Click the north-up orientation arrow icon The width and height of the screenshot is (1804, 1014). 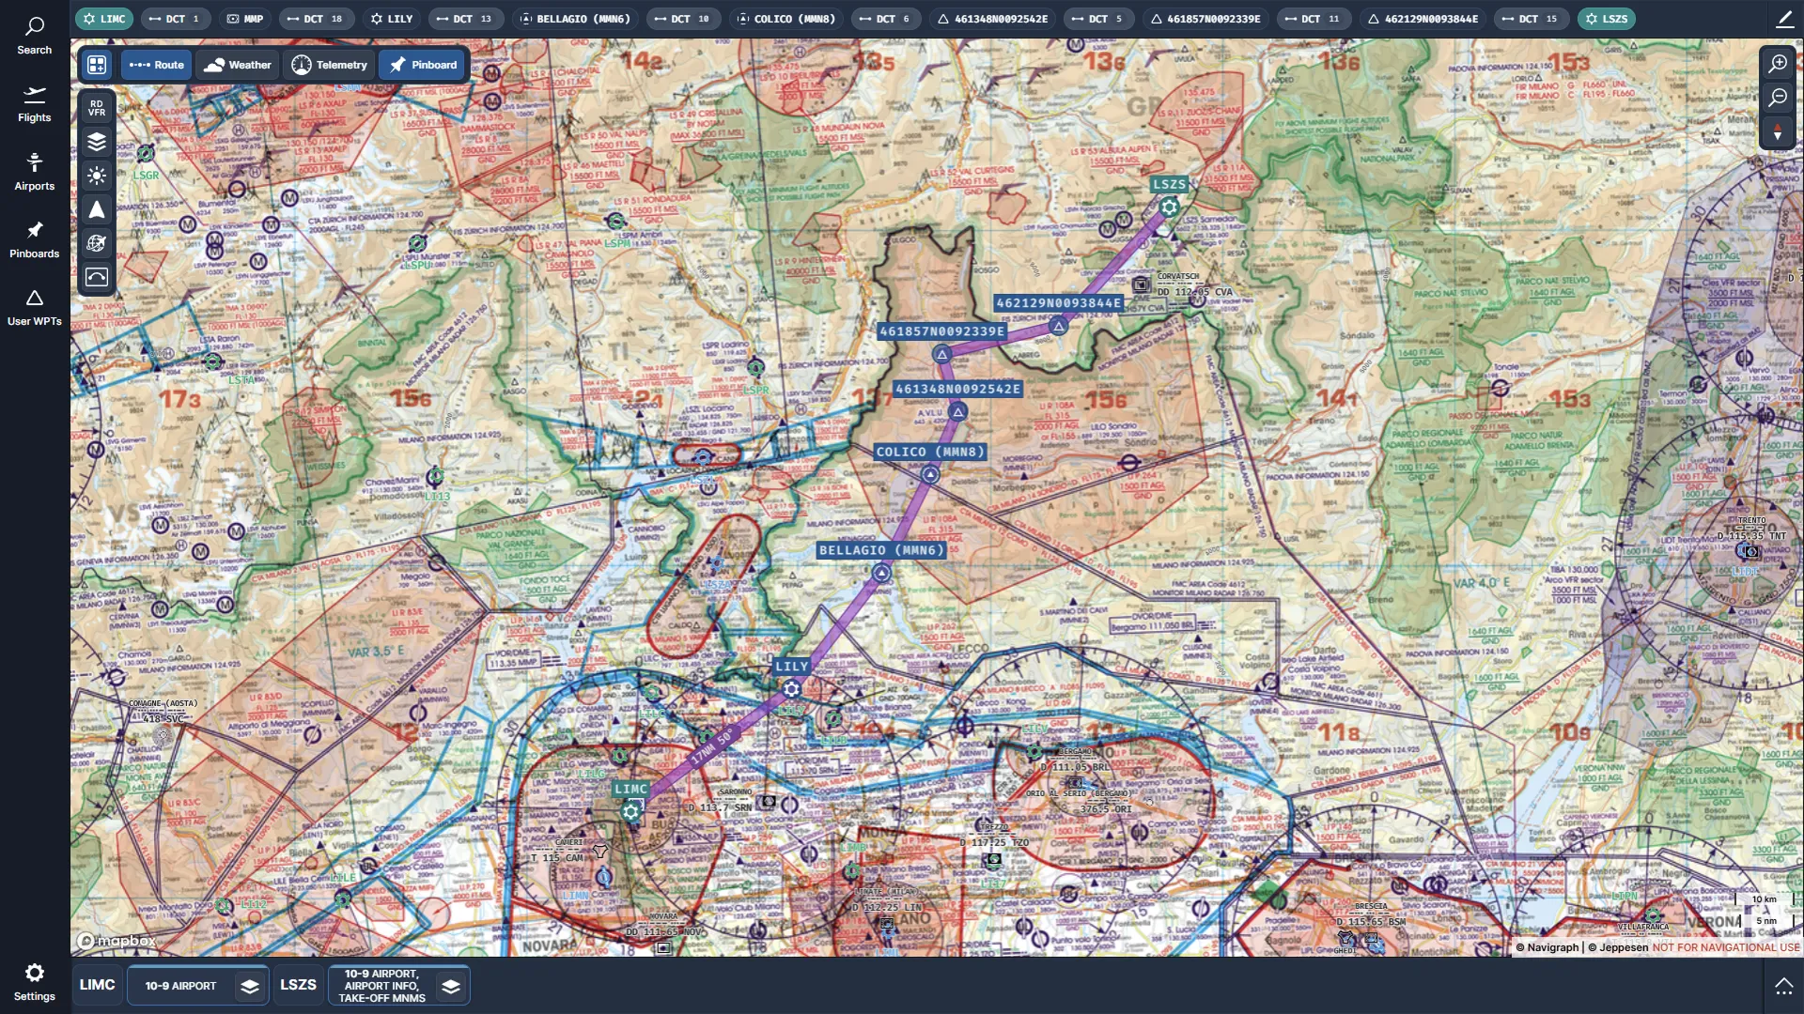(x=97, y=209)
